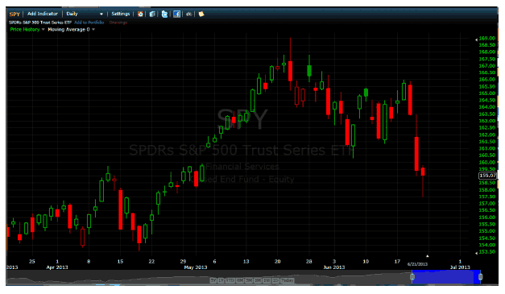Click left handle of range slider

tap(412, 277)
